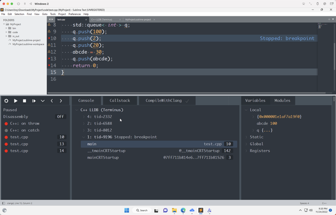Step over with the bar-arrow icon
Screen dimensions: 336x215
[34, 101]
